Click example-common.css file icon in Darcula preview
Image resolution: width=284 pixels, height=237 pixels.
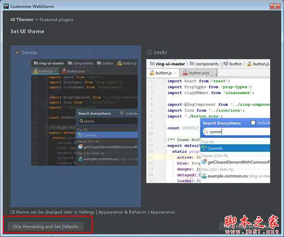[80, 158]
